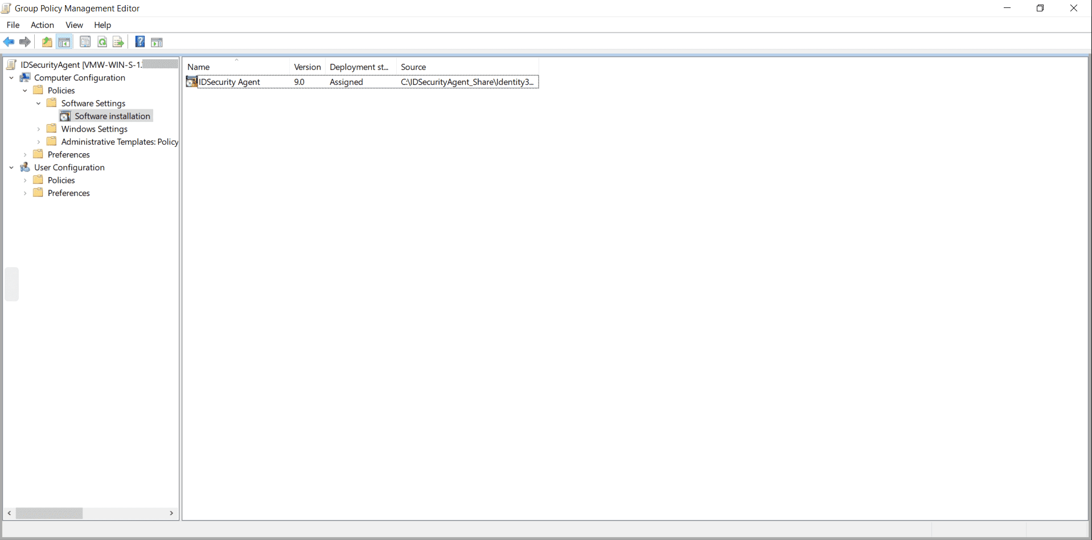Click the Software installation disc icon
The image size is (1092, 540).
tap(65, 116)
